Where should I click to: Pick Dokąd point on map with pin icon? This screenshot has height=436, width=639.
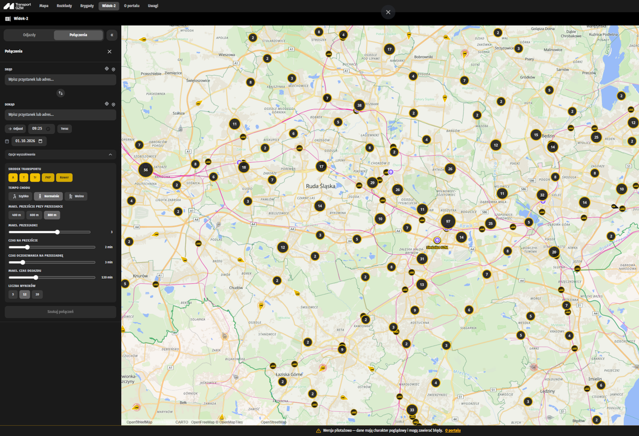114,104
